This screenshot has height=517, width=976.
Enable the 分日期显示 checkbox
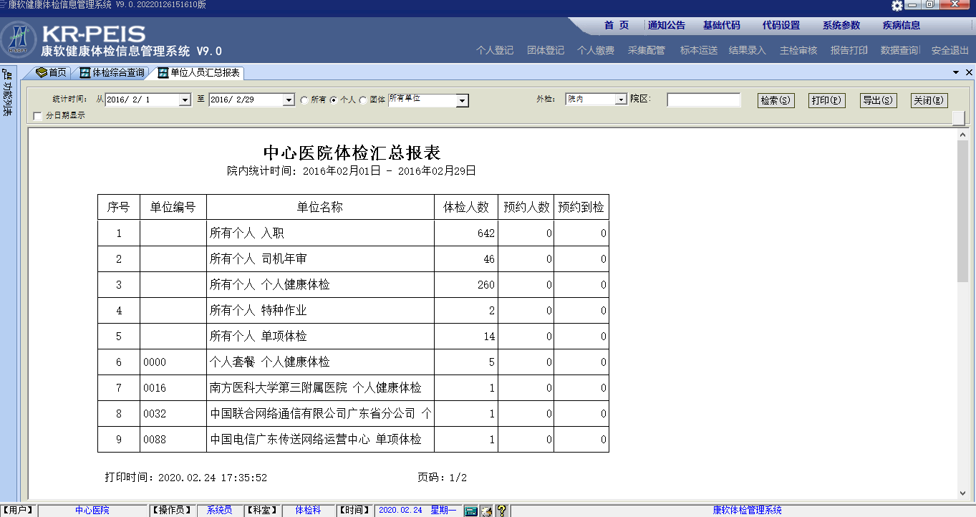pyautogui.click(x=38, y=116)
